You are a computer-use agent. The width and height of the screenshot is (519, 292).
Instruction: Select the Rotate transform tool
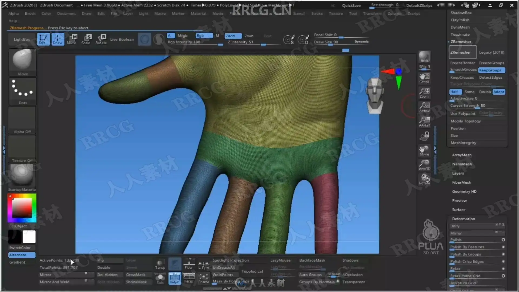click(101, 39)
